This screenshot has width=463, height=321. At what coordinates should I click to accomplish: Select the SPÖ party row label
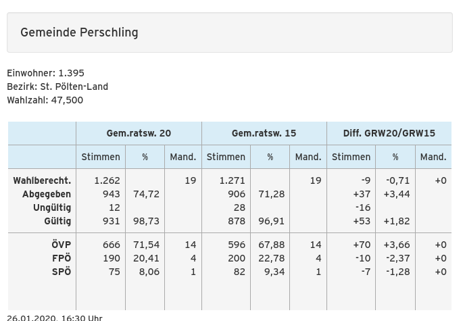(x=62, y=272)
